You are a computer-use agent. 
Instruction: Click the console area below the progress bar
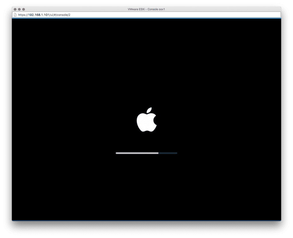146,171
